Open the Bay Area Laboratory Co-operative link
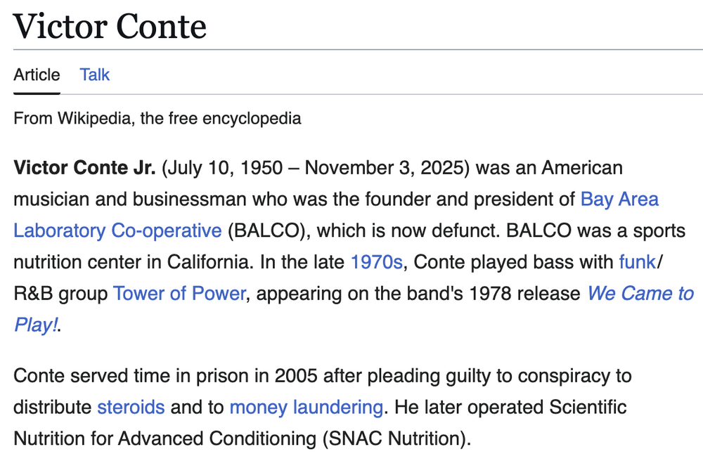 619,199
